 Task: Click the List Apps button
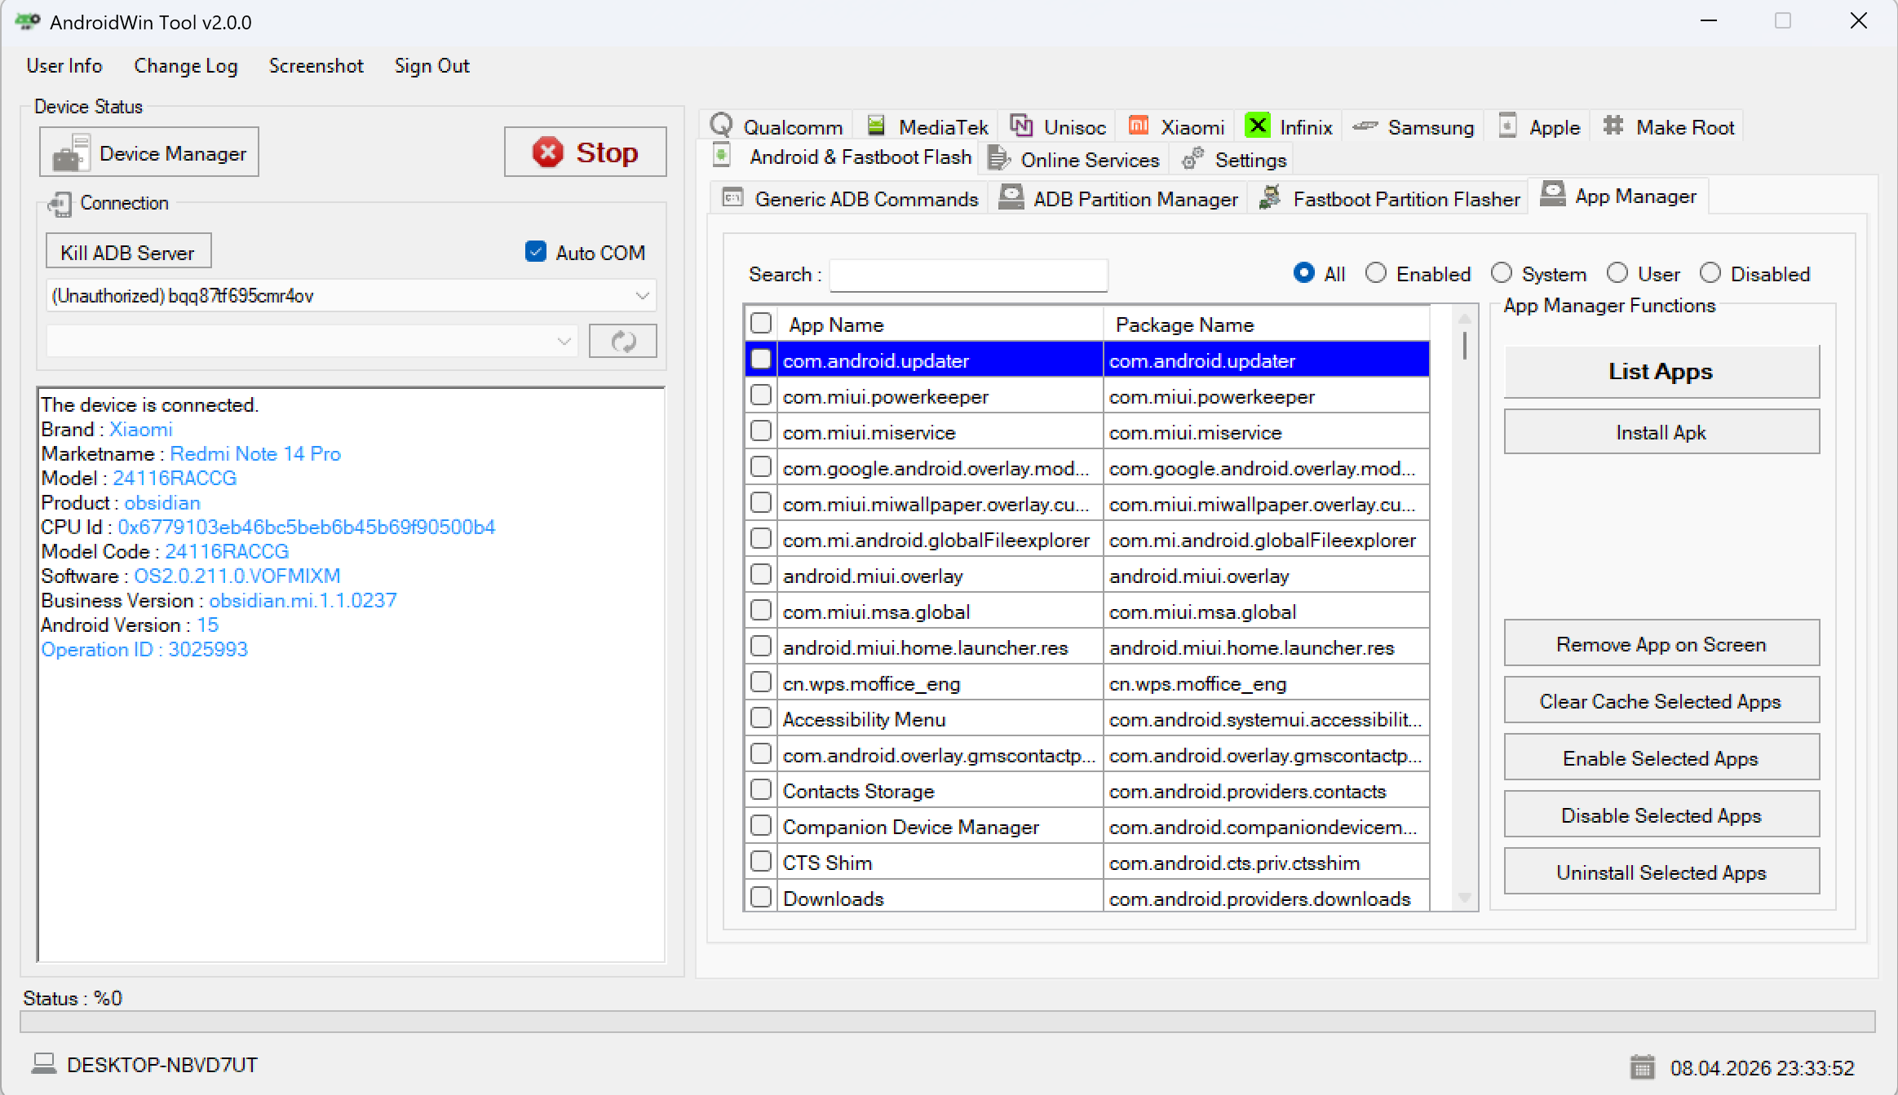pos(1661,371)
